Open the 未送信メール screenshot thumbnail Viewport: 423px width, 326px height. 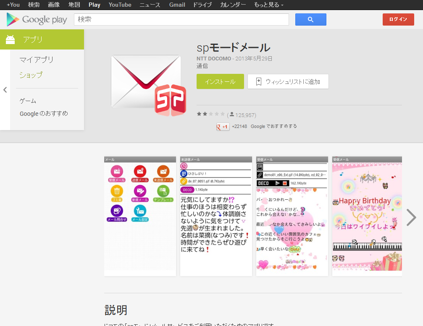216,216
